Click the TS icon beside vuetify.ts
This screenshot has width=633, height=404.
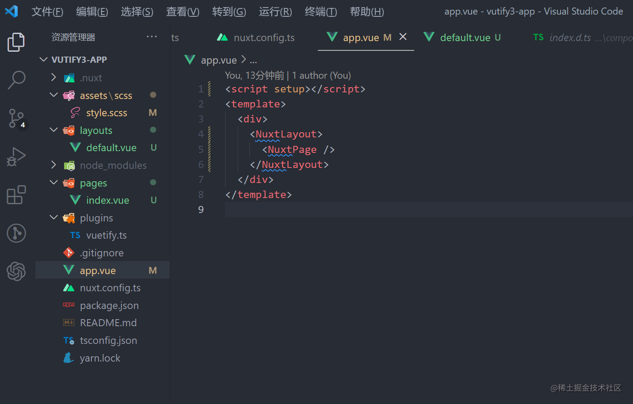click(75, 235)
